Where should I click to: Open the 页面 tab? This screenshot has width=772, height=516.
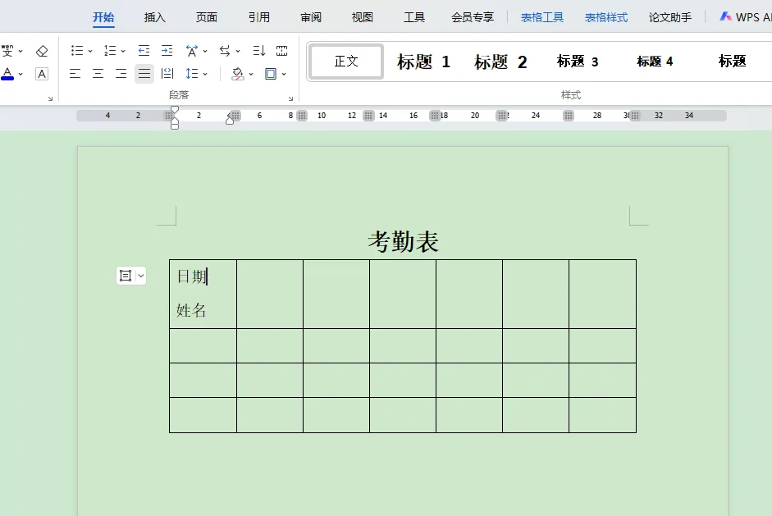point(206,17)
